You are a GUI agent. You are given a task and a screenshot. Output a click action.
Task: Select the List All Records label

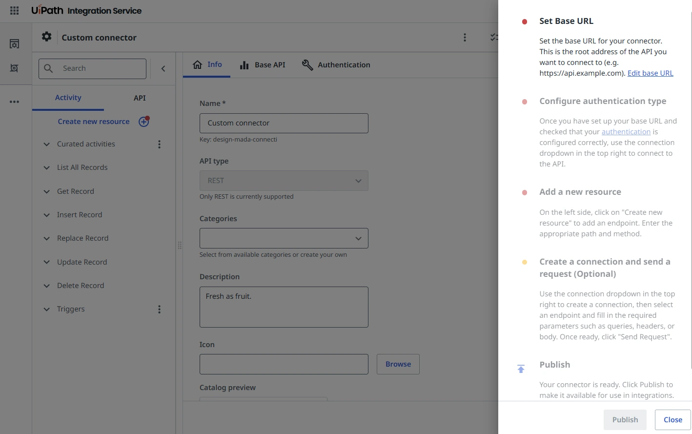[82, 167]
